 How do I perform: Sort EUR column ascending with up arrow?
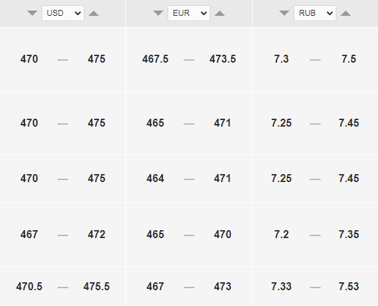(x=220, y=13)
